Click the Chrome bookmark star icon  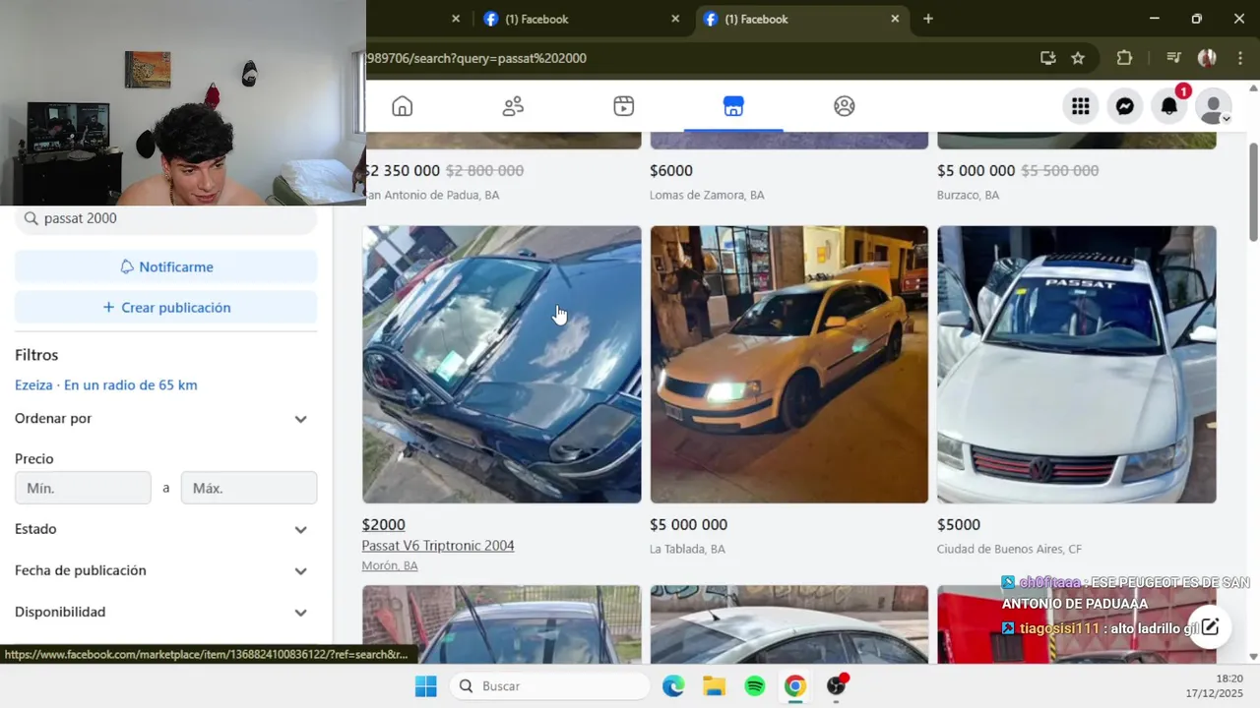[1078, 58]
